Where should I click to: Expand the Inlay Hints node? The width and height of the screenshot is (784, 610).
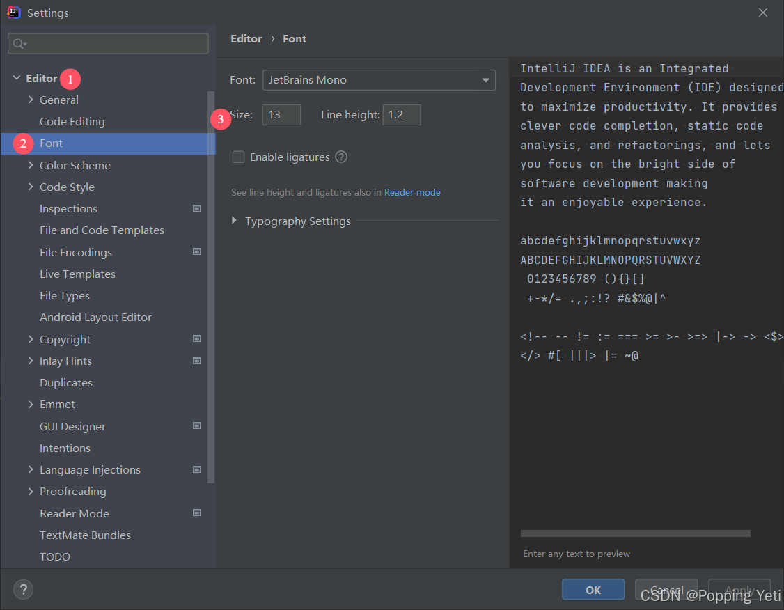(x=31, y=361)
